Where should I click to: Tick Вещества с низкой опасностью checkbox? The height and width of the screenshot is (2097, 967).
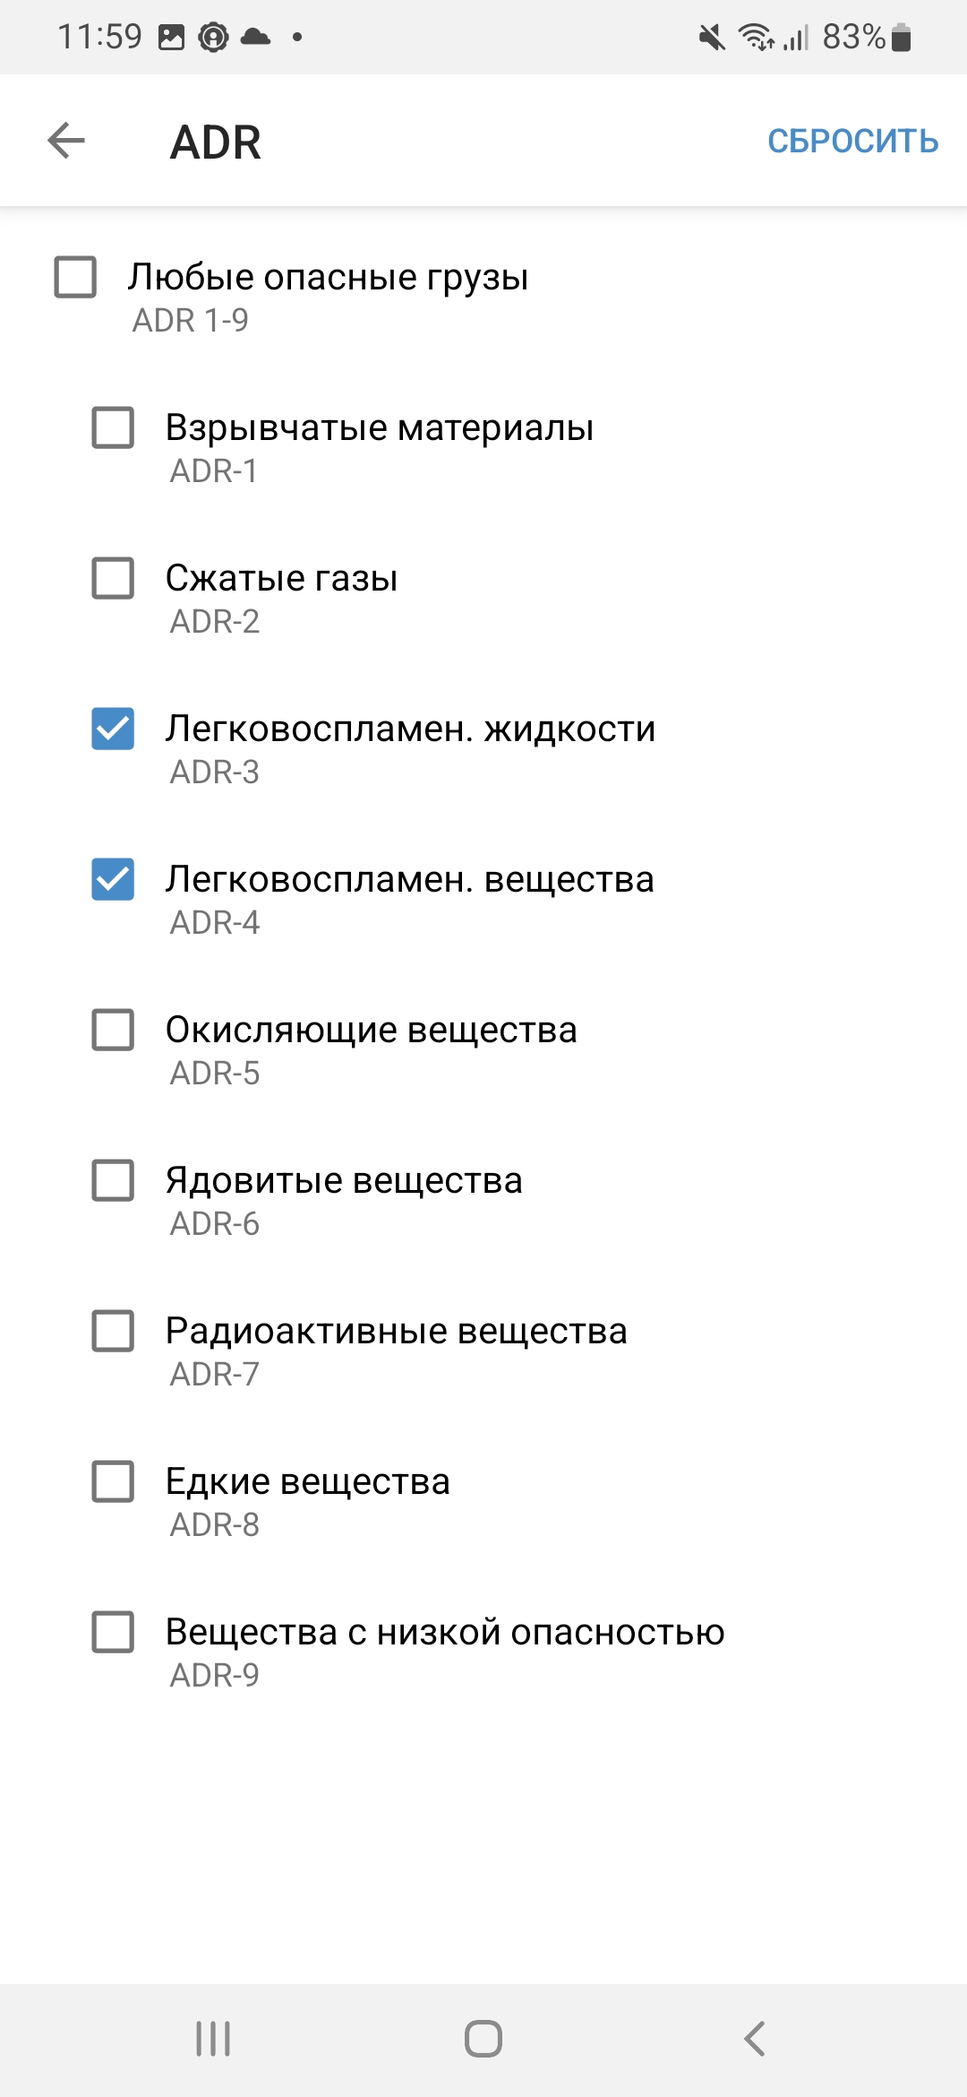point(114,1632)
